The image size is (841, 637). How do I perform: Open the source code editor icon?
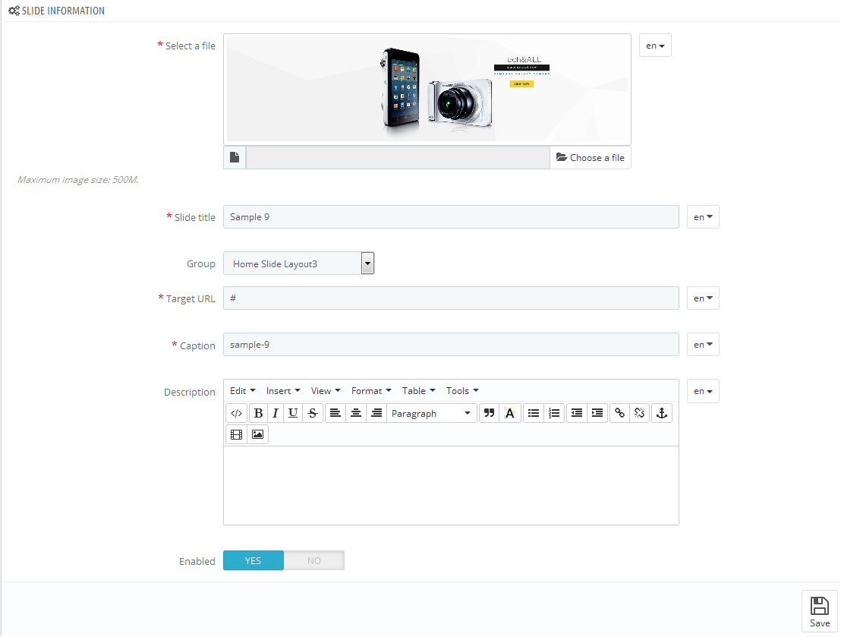click(x=236, y=414)
